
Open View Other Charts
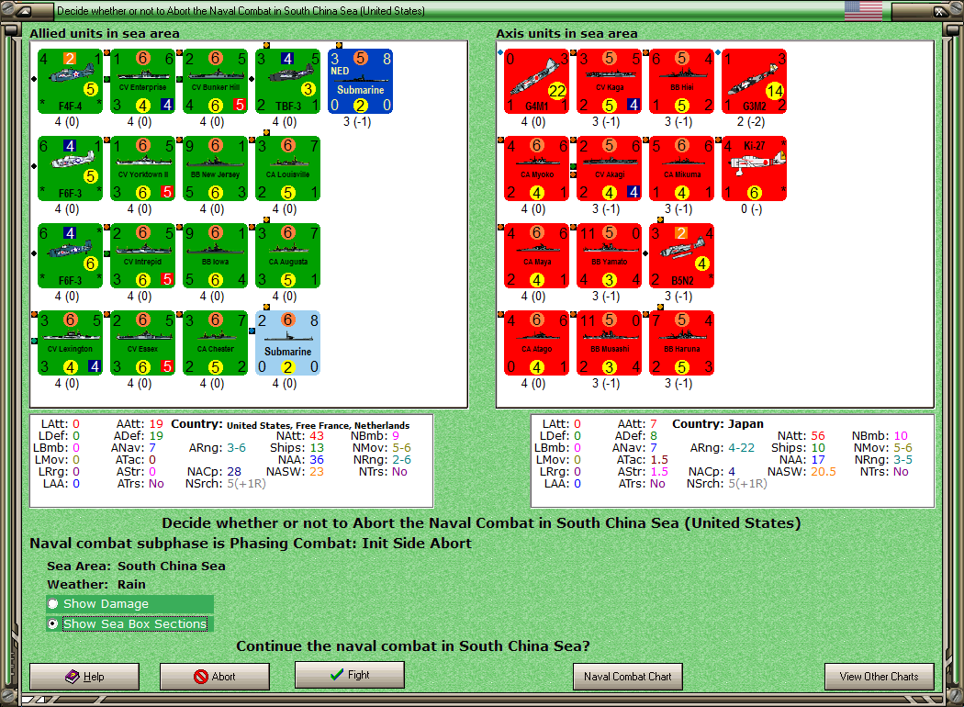coord(880,677)
